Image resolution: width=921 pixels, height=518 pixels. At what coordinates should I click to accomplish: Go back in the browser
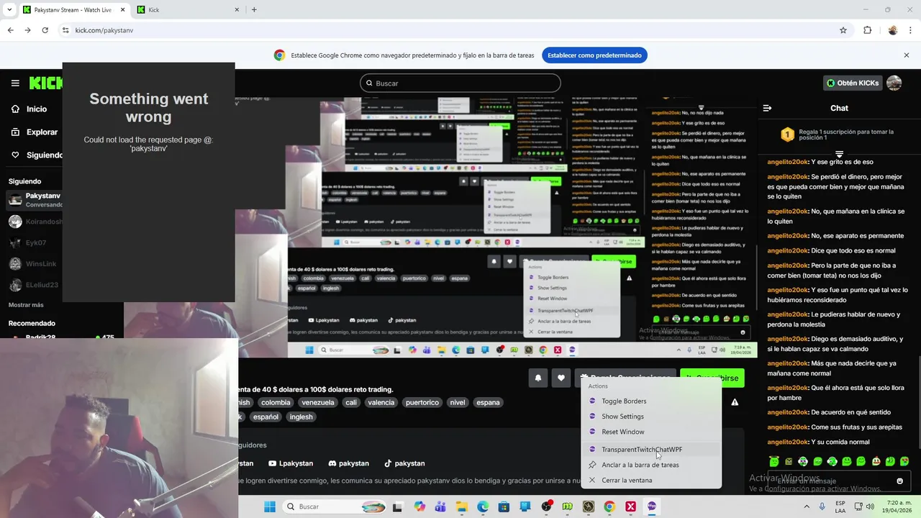tap(10, 30)
